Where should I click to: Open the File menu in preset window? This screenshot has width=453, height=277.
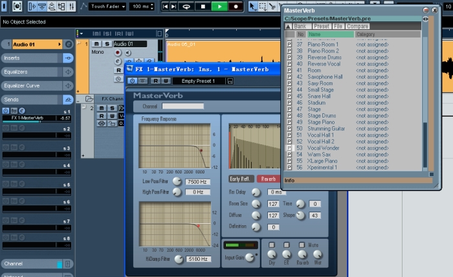338,27
